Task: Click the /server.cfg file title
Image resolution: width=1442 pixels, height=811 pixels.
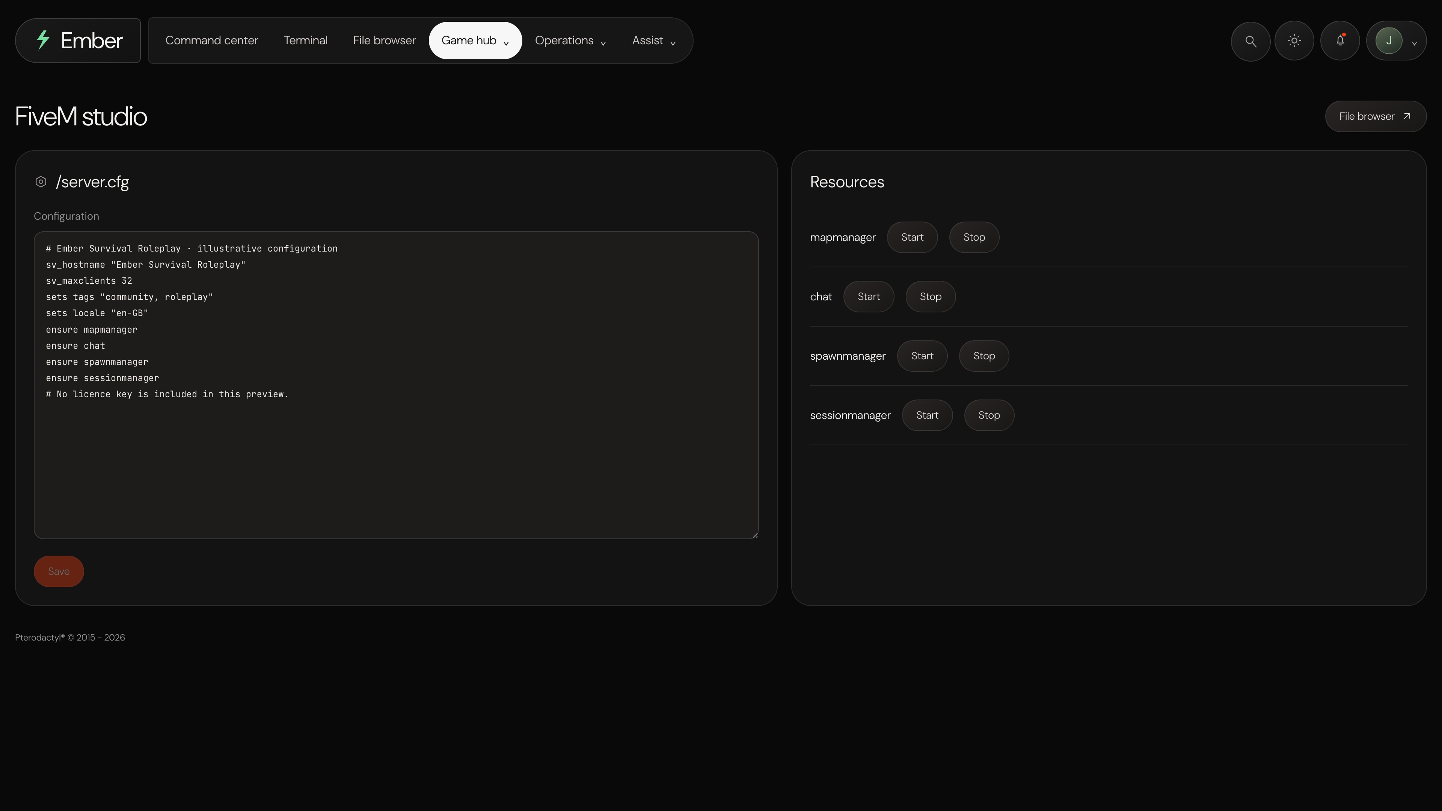Action: 92,182
